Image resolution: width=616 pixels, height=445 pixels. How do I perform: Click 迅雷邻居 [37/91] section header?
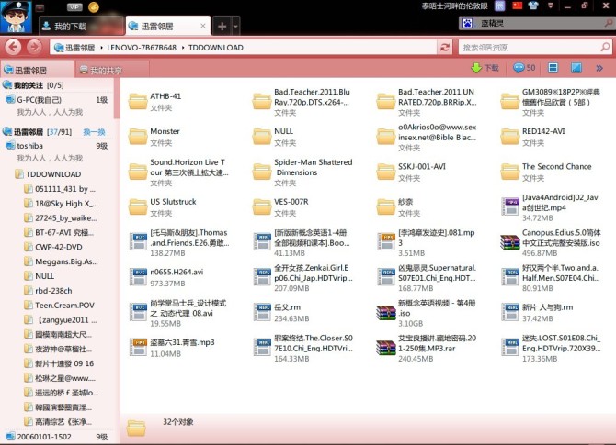click(x=38, y=132)
